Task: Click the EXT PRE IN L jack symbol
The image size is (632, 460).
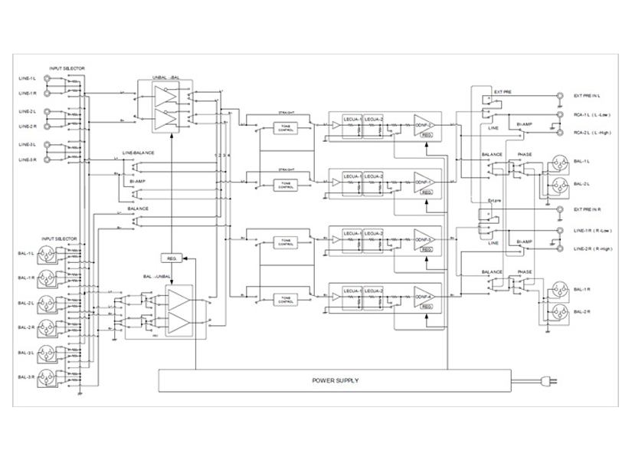Action: pos(560,96)
